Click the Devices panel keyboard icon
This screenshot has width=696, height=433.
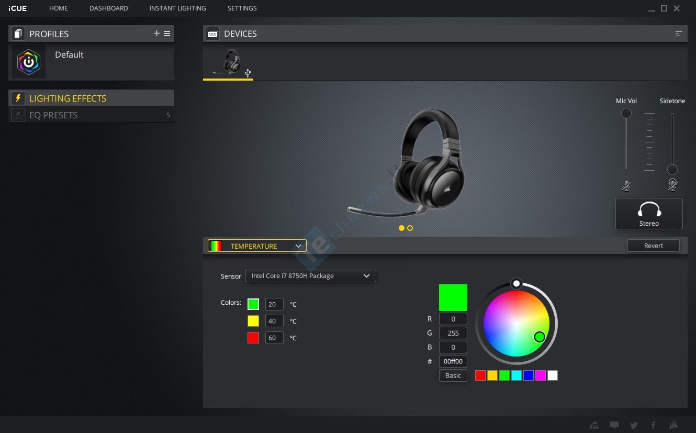pyautogui.click(x=212, y=34)
